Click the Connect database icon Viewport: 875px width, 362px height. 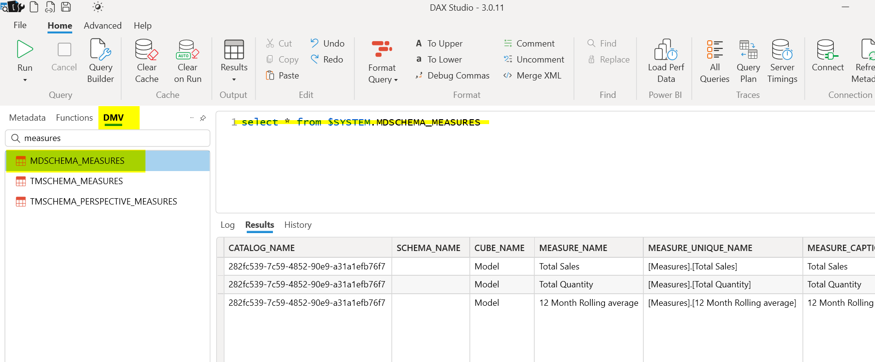click(x=827, y=50)
